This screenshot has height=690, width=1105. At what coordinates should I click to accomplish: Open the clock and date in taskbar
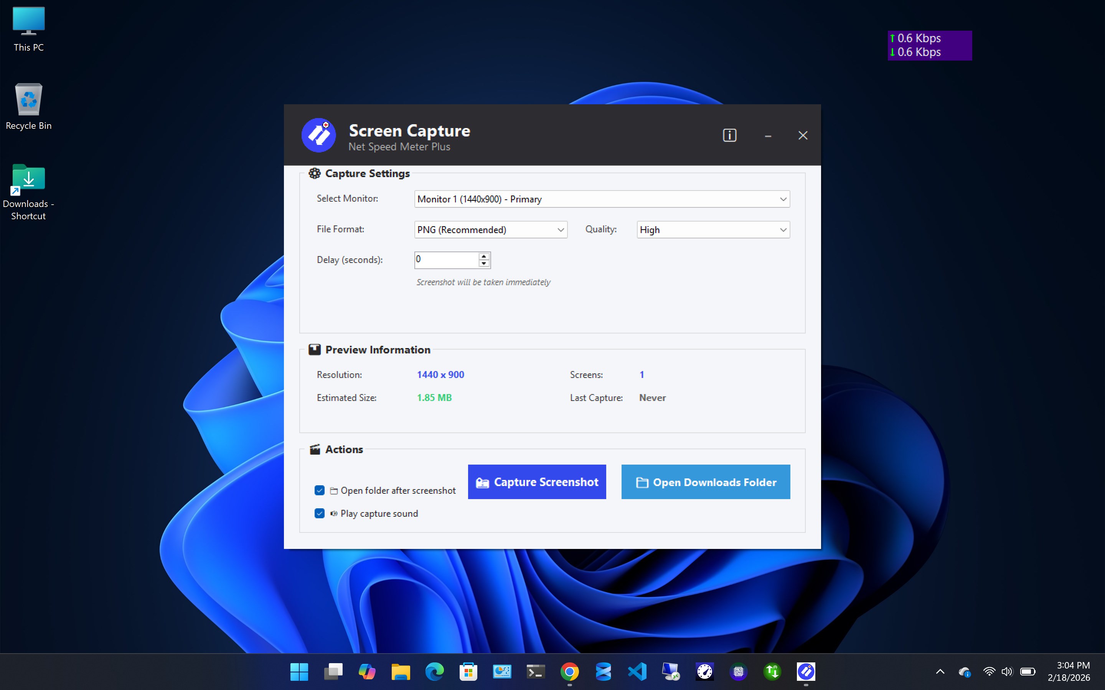pyautogui.click(x=1069, y=672)
